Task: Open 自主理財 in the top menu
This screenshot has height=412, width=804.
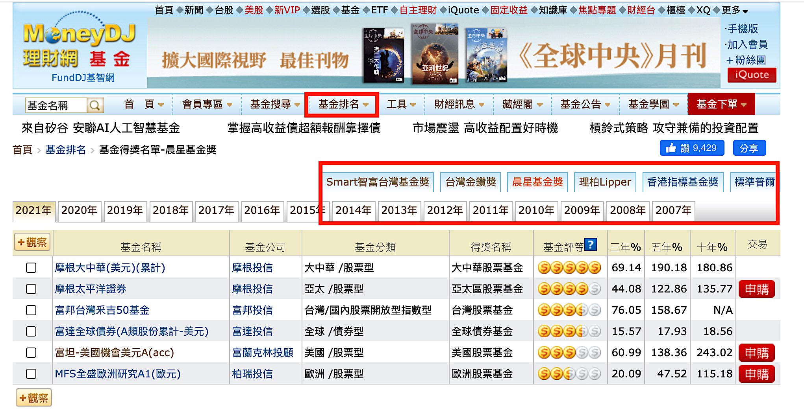Action: [x=418, y=10]
